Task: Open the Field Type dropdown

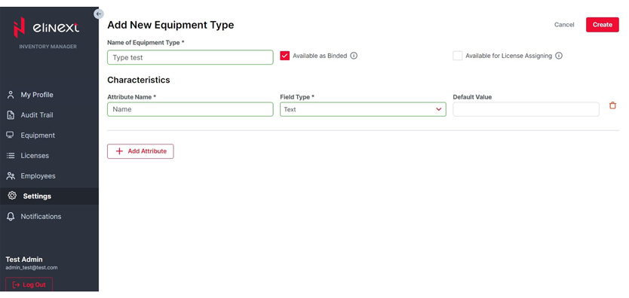Action: 363,109
